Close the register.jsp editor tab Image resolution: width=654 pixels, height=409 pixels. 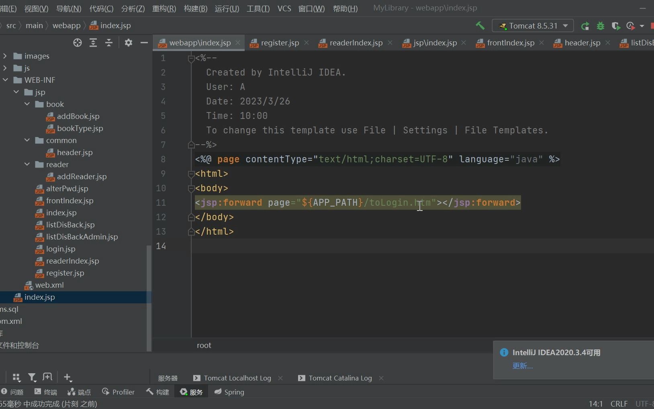[307, 43]
